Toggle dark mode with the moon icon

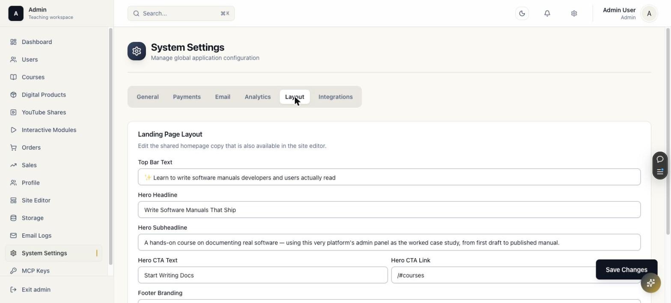click(522, 13)
